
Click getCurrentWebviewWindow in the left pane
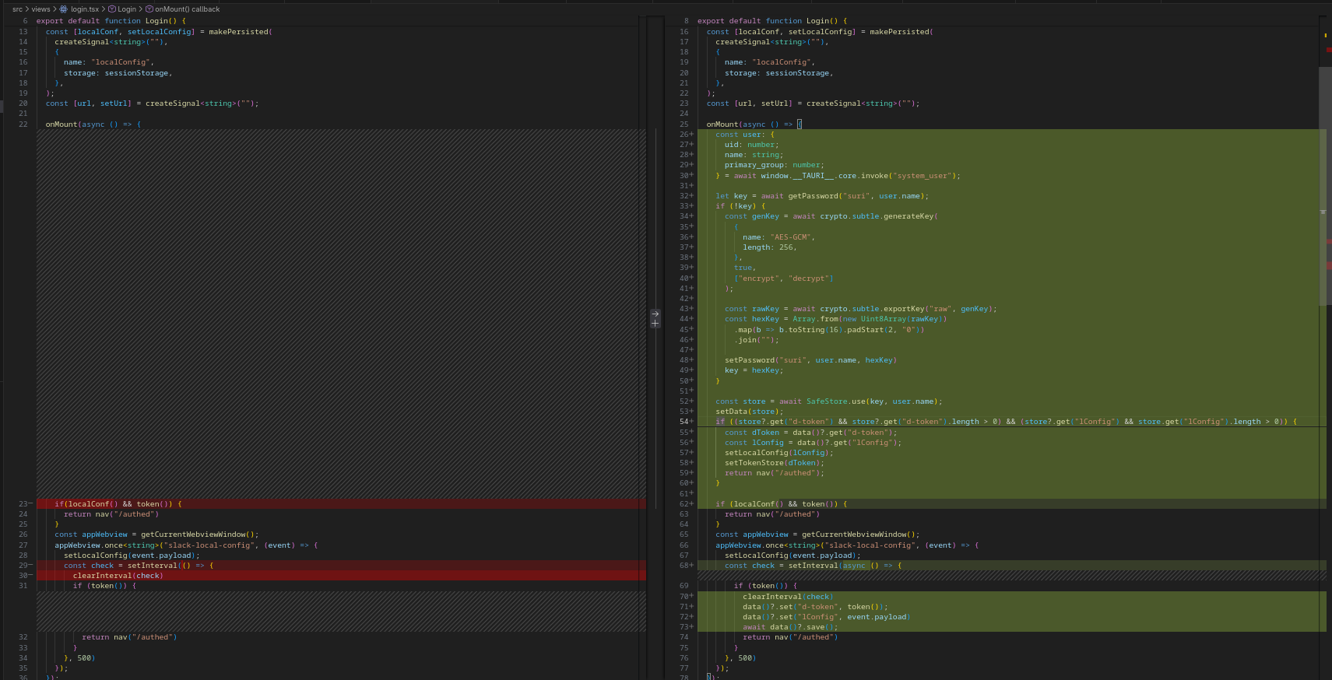(x=193, y=535)
